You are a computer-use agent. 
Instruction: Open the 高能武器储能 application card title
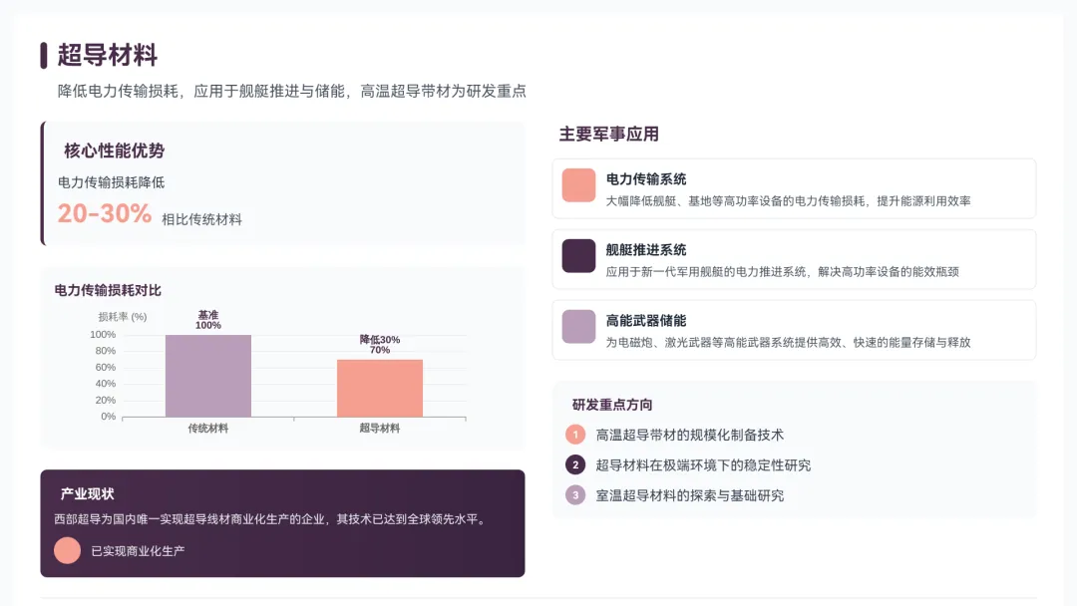(646, 321)
